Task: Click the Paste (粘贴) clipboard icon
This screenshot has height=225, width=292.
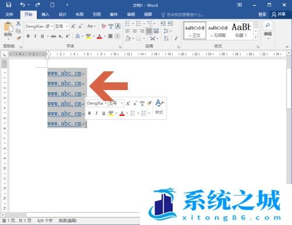Action: point(8,27)
